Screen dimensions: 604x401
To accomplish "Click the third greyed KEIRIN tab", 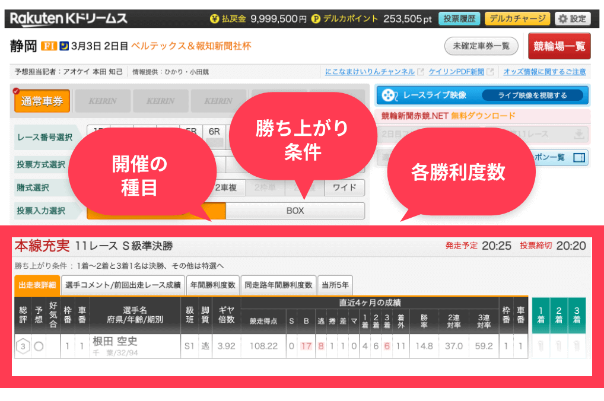I will point(218,101).
